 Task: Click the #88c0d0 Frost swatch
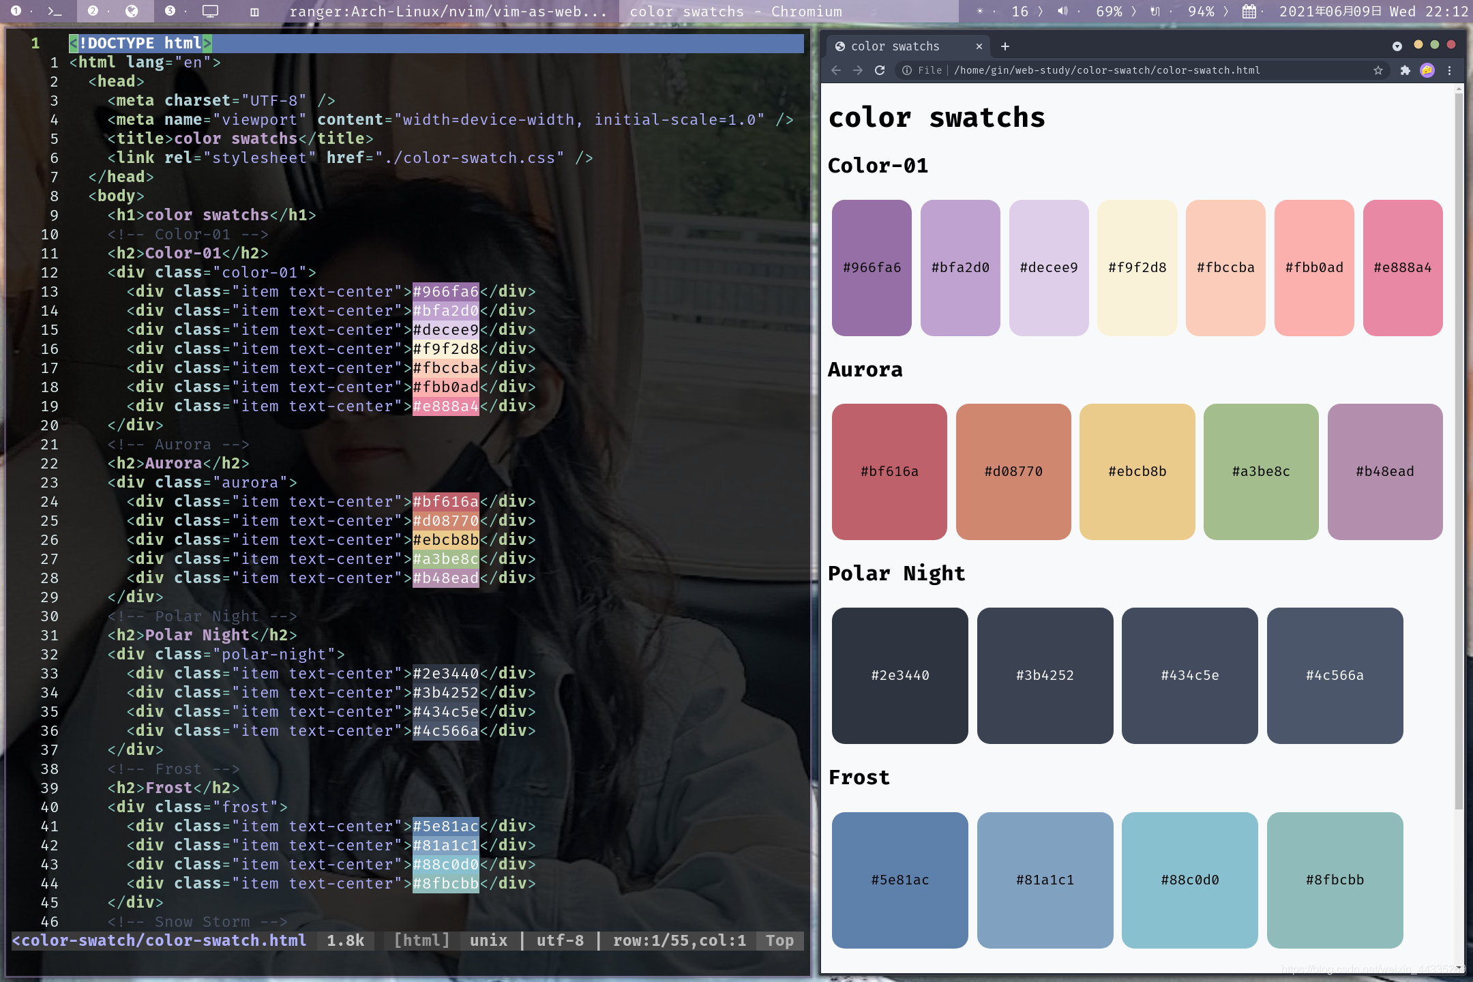pos(1189,880)
